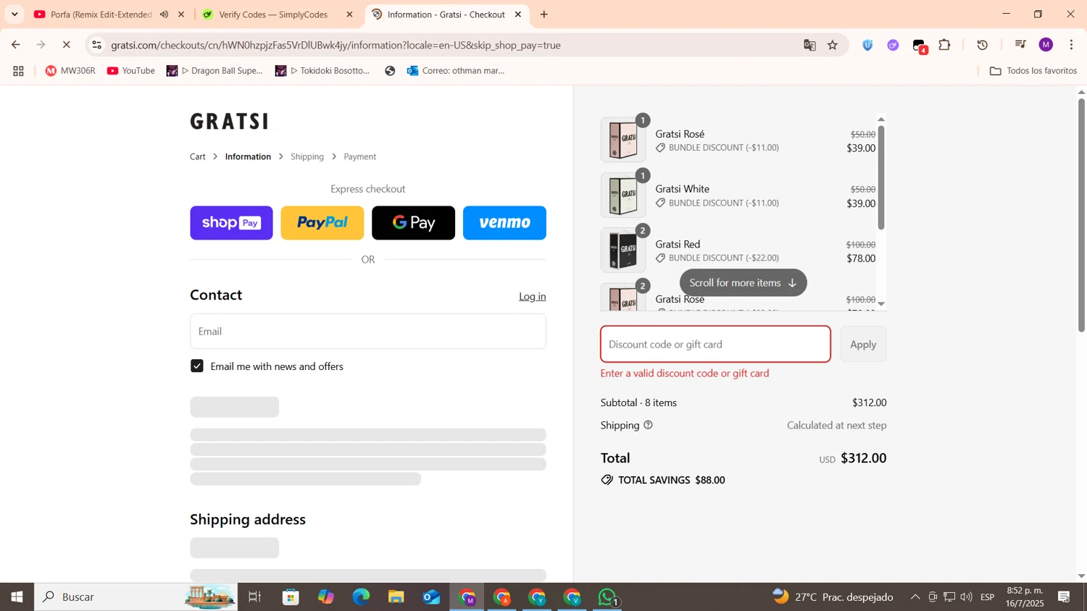Click the Log in link
This screenshot has height=611, width=1087.
click(x=533, y=296)
